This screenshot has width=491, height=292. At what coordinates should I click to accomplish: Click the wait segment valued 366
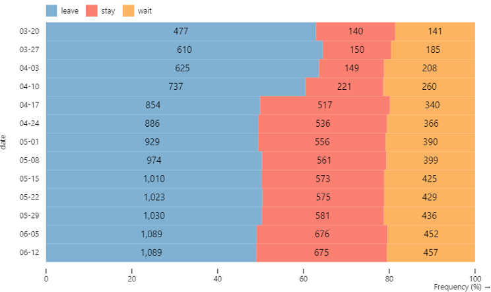(x=431, y=124)
